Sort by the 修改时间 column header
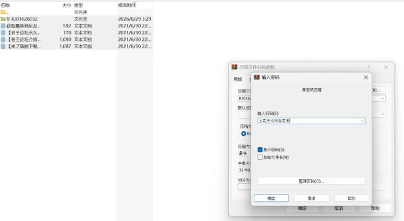 point(127,5)
